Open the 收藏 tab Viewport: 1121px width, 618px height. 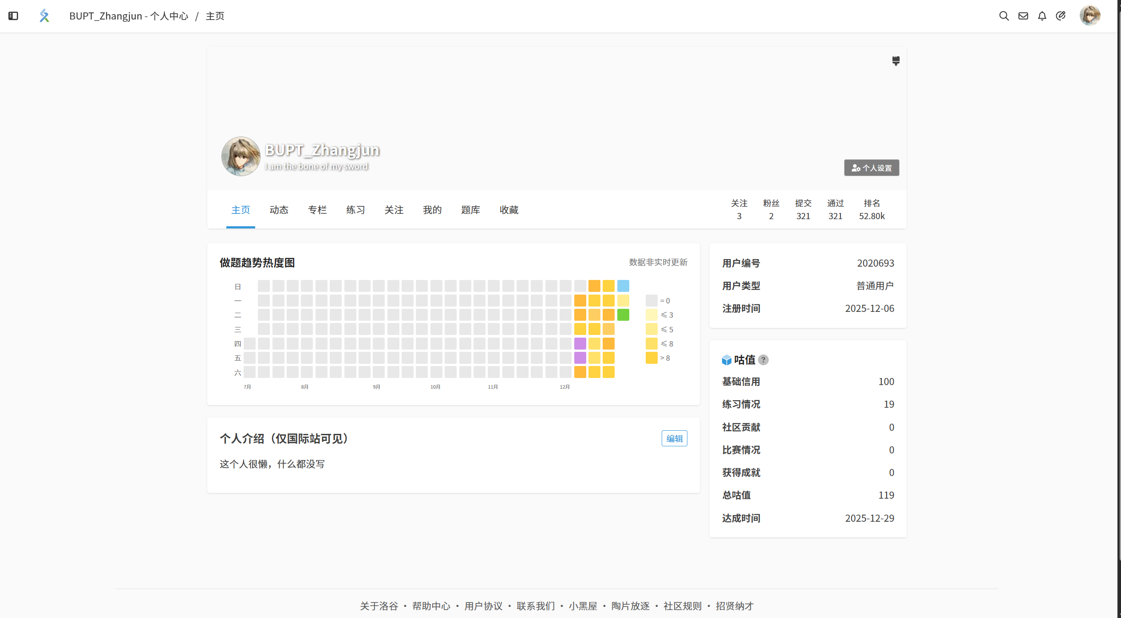509,210
